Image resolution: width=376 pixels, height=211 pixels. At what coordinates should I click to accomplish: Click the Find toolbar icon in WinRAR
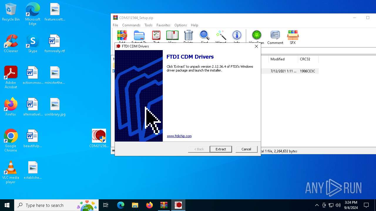(204, 36)
